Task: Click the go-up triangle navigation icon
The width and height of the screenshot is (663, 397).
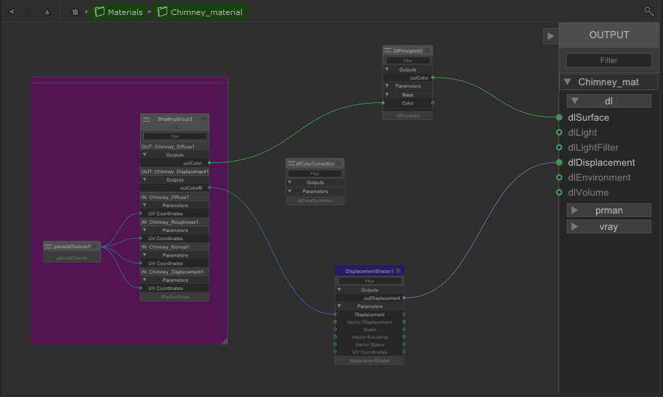Action: coord(47,12)
